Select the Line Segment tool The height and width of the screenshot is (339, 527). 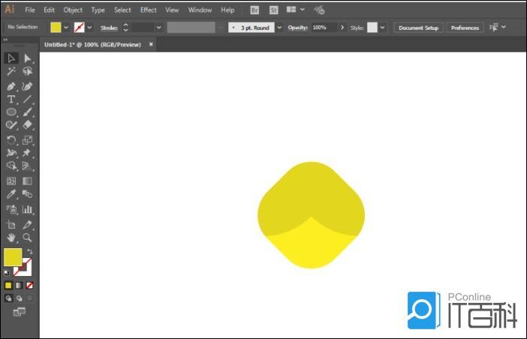28,99
